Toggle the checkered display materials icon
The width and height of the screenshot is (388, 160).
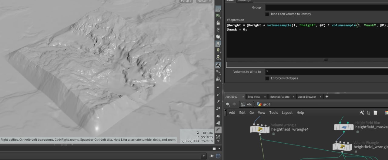point(218,65)
